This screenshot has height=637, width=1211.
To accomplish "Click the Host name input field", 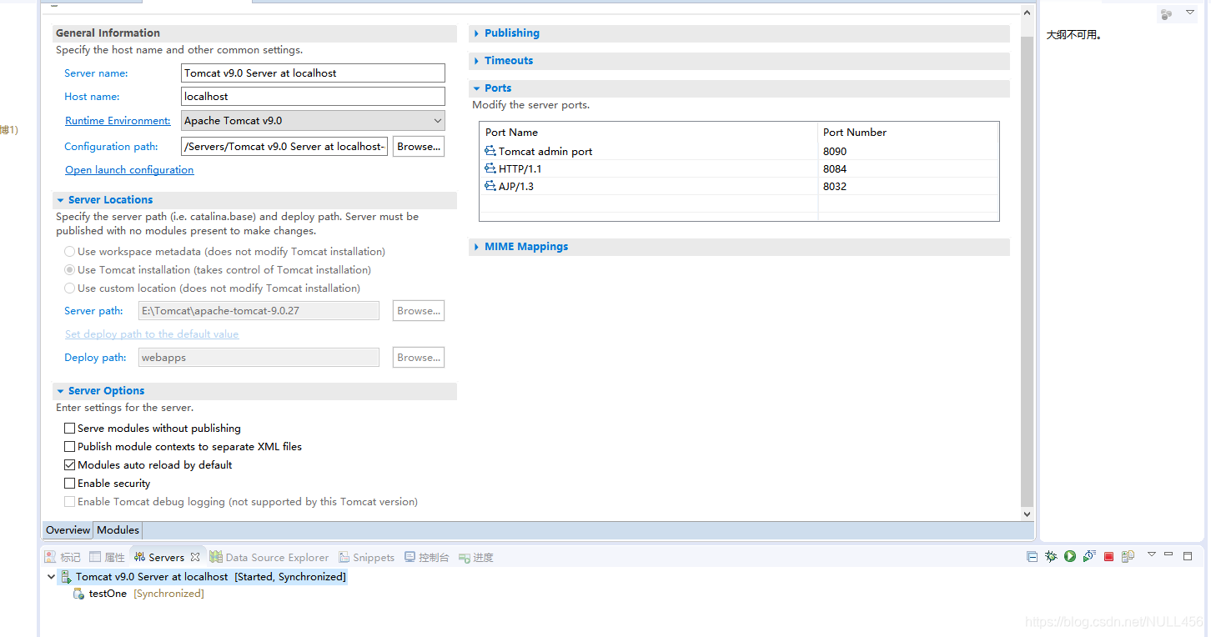I will pos(313,97).
